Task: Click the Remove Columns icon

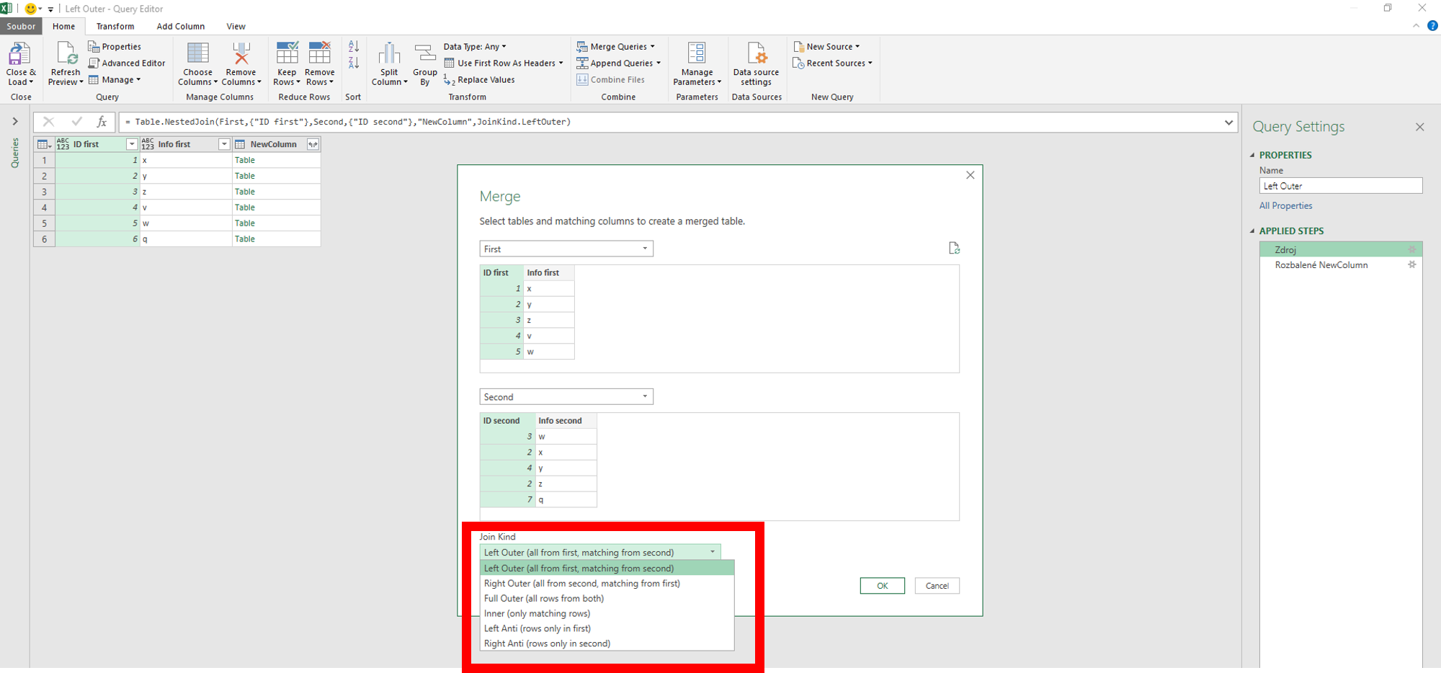Action: point(241,54)
